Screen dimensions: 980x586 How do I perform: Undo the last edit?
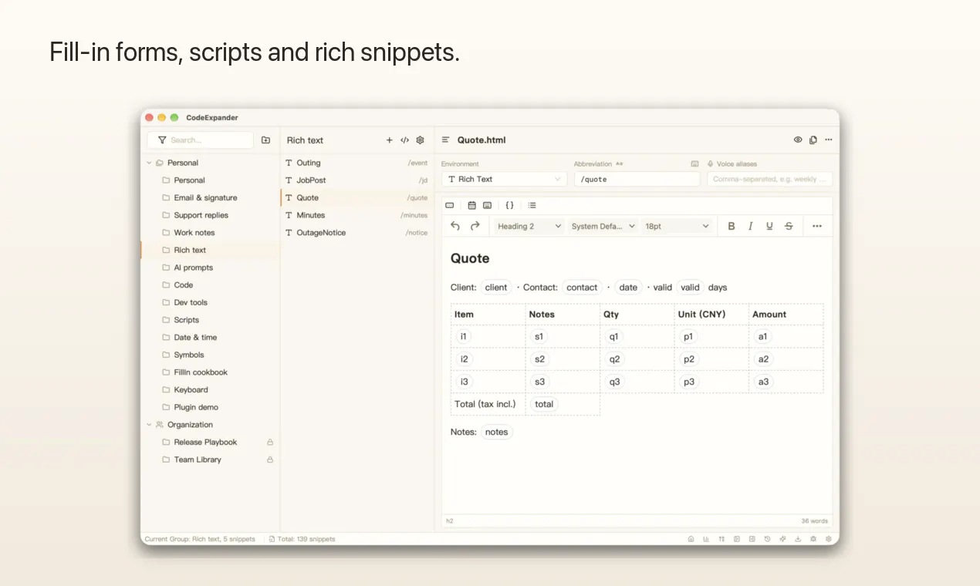coord(455,226)
